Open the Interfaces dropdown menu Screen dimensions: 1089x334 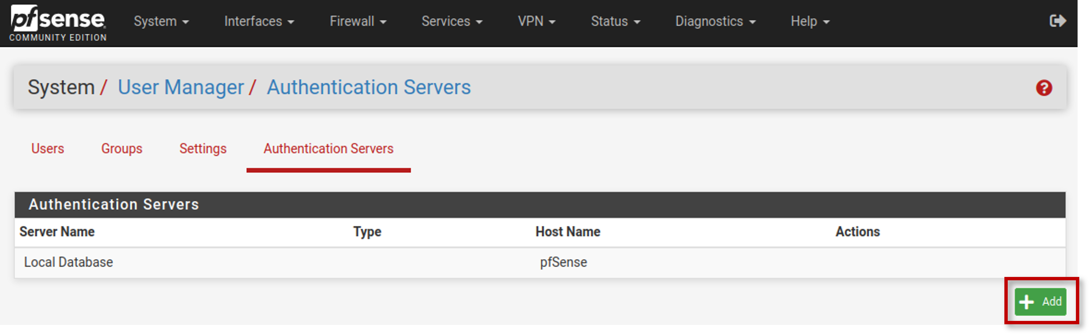click(259, 21)
